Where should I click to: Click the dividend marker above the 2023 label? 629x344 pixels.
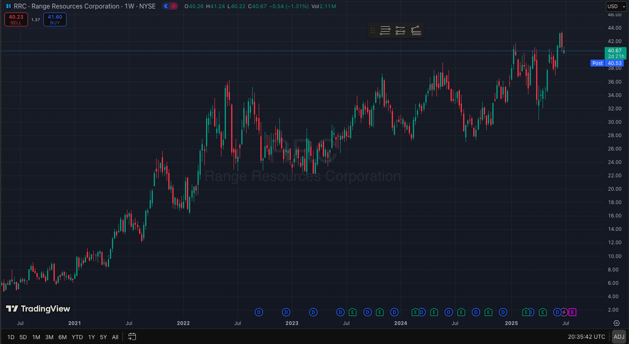tap(286, 312)
